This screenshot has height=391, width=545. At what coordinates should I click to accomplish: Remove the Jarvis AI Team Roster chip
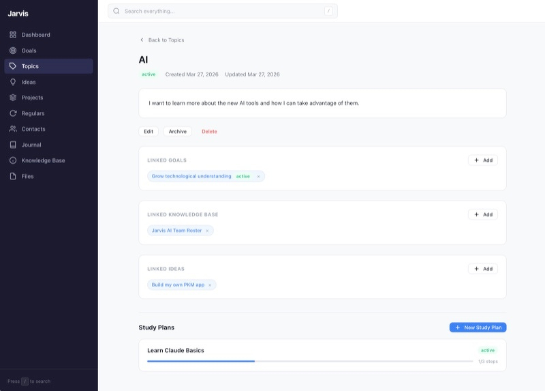pyautogui.click(x=207, y=231)
